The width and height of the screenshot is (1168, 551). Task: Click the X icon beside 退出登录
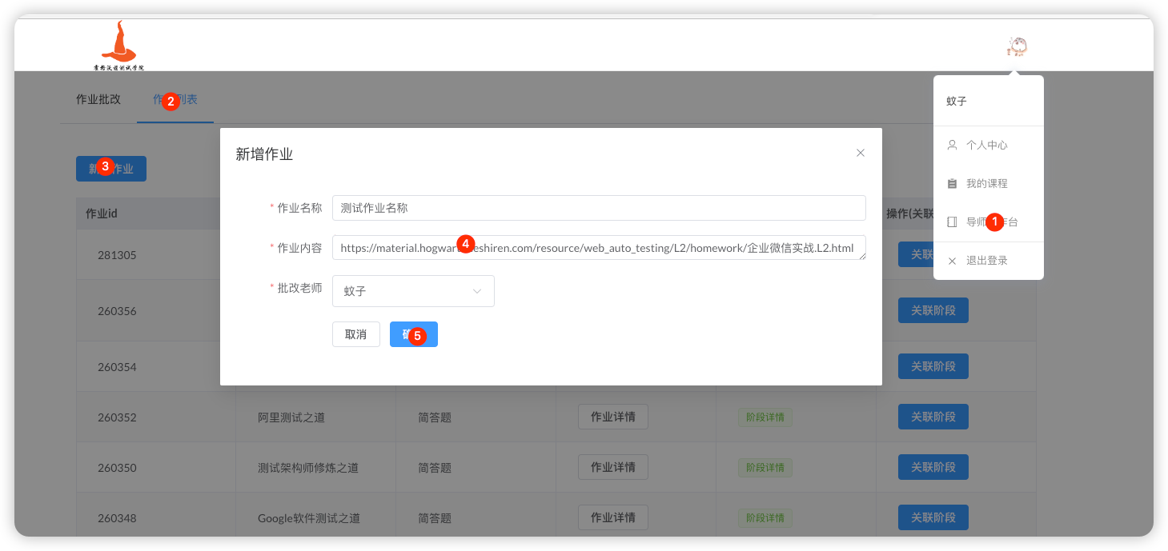click(952, 261)
